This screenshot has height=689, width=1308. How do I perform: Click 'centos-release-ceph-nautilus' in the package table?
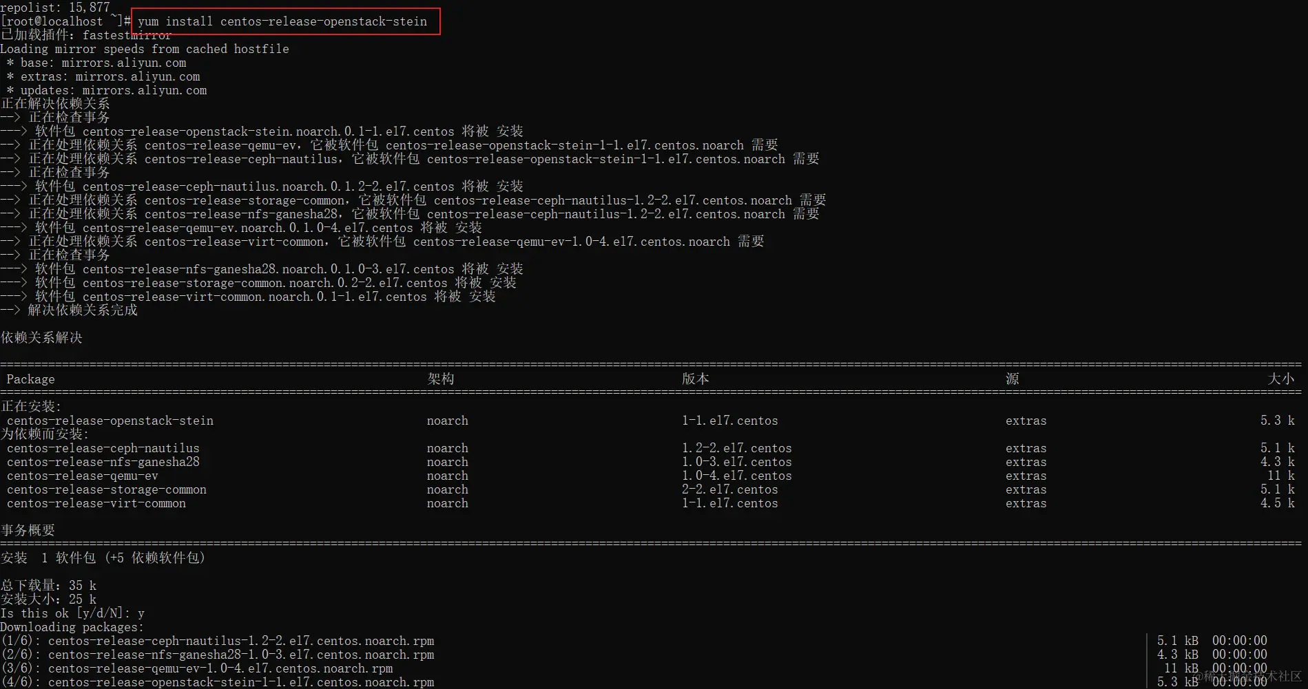coord(103,448)
